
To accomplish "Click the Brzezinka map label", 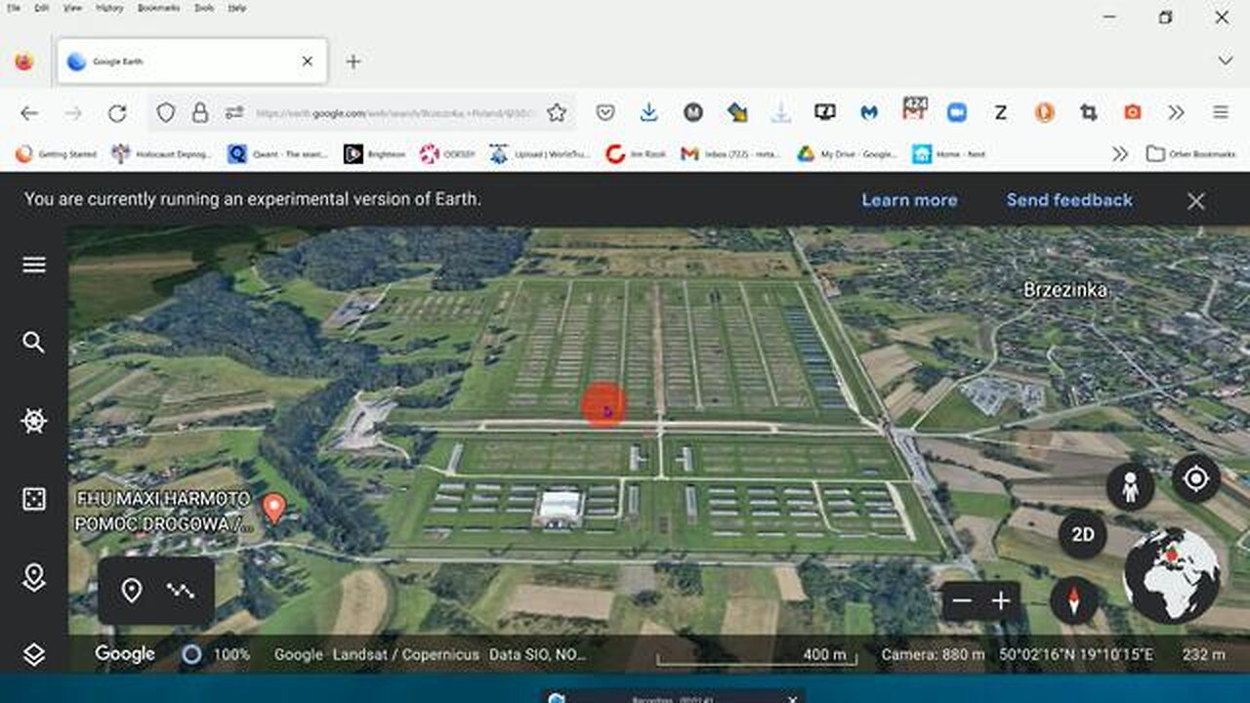I will 1064,290.
